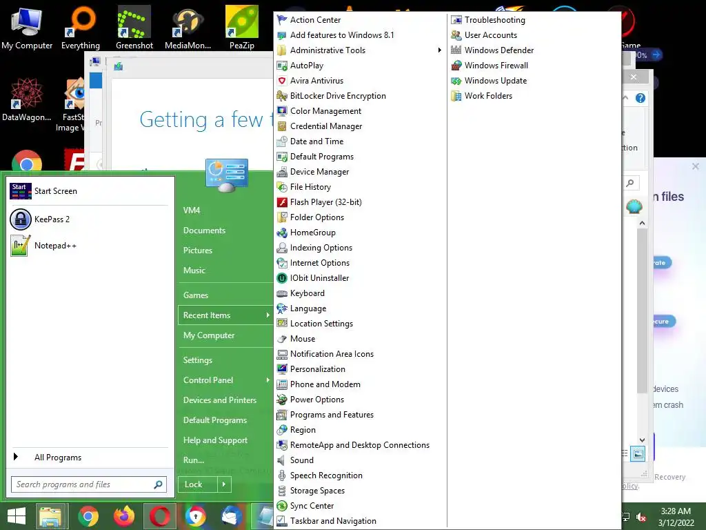Open Action Center flag icon
The width and height of the screenshot is (706, 530).
pyautogui.click(x=282, y=20)
